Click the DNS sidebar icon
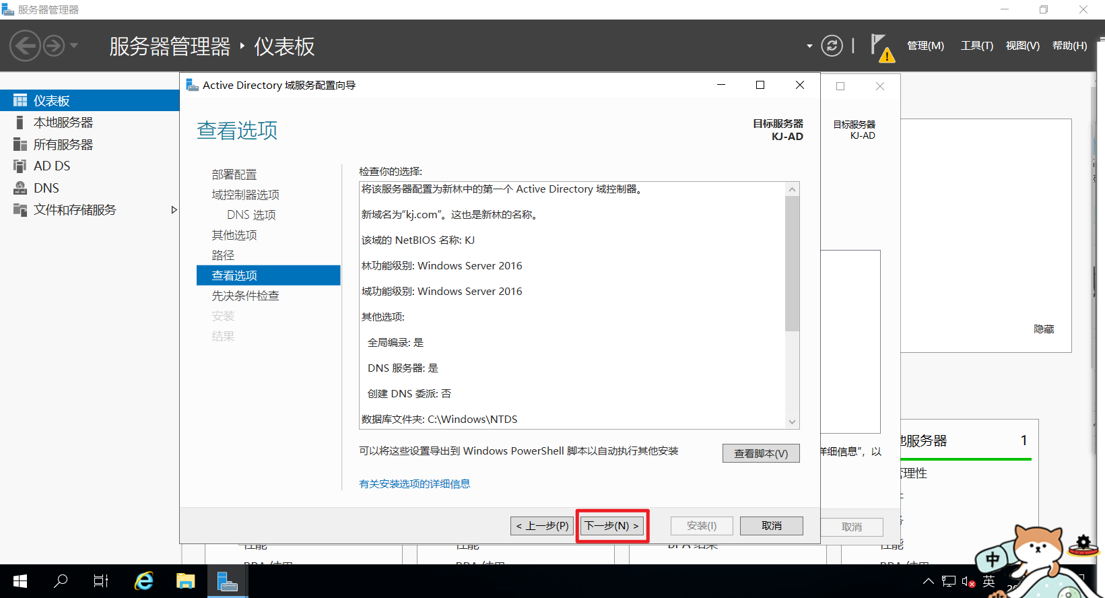The height and width of the screenshot is (598, 1105). pos(20,188)
